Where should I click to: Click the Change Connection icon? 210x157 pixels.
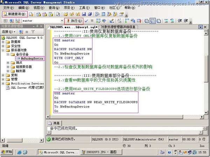17,21
